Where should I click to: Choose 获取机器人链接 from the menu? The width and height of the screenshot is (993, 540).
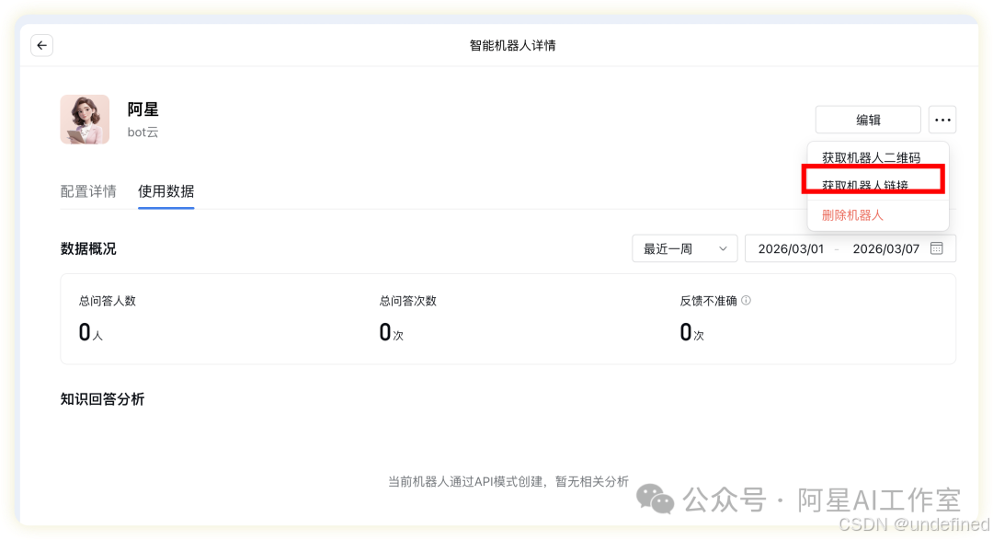[865, 185]
